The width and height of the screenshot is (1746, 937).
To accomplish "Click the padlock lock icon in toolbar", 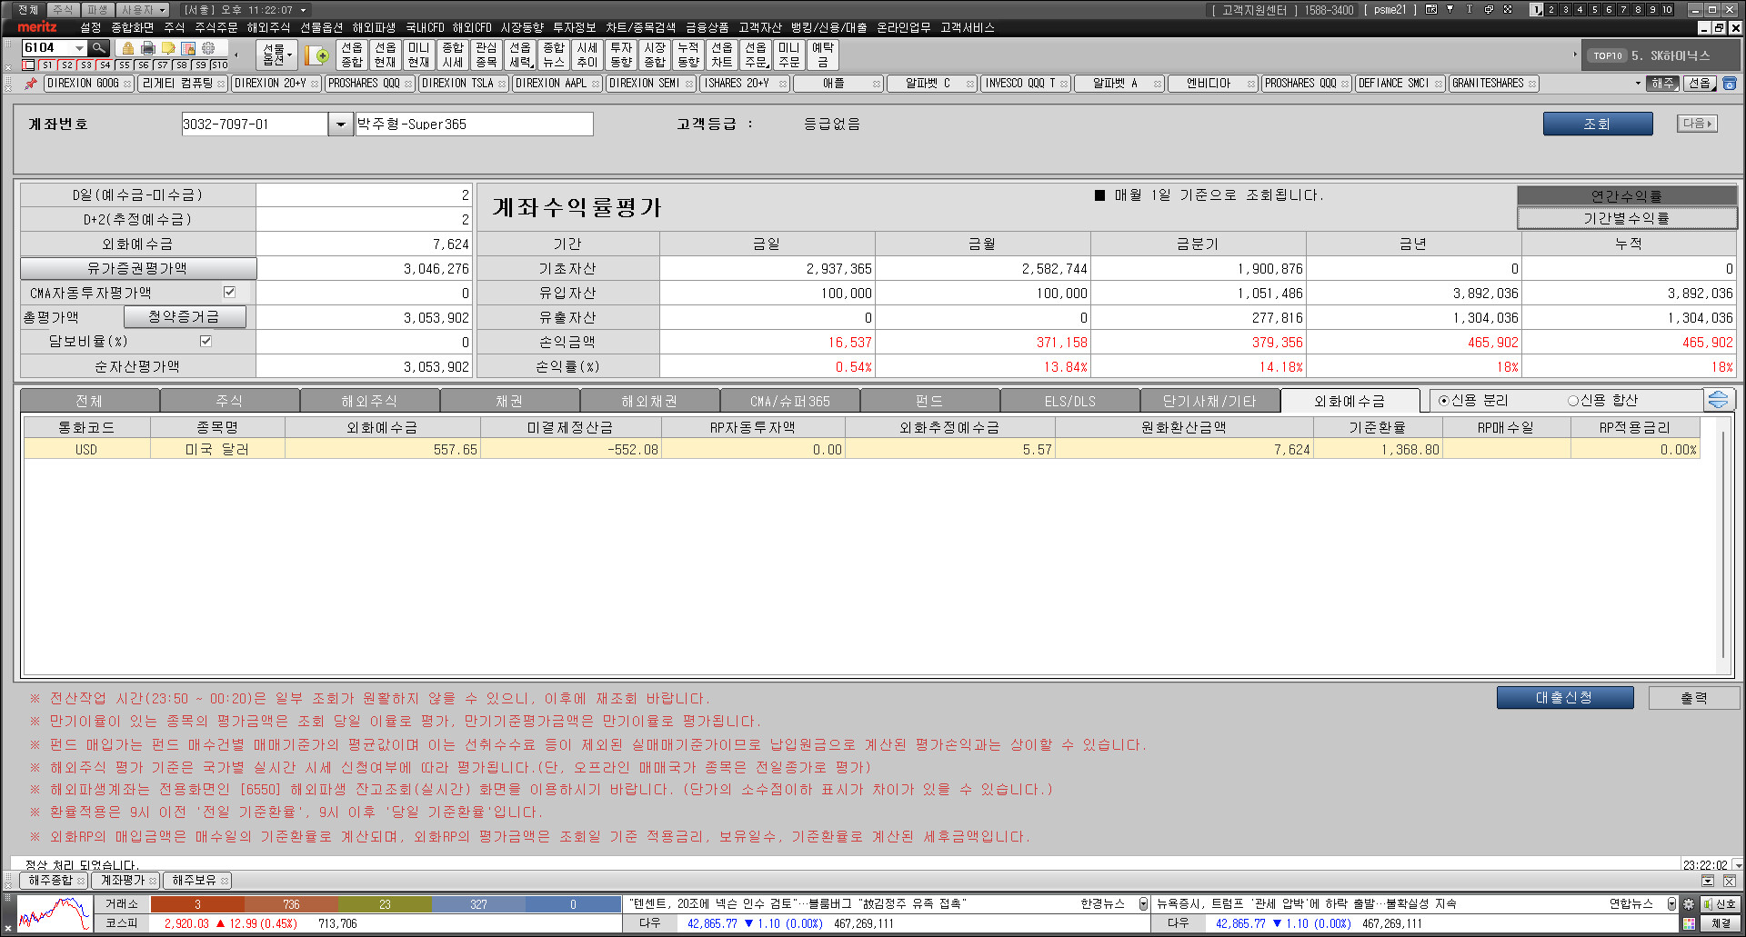I will 128,48.
